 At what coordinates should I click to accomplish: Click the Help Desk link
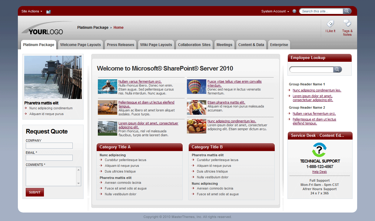pos(319,172)
